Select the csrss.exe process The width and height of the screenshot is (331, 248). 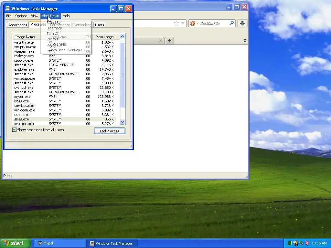click(64, 115)
